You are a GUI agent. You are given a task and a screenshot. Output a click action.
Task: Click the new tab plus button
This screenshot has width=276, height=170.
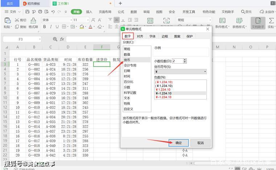click(x=120, y=3)
